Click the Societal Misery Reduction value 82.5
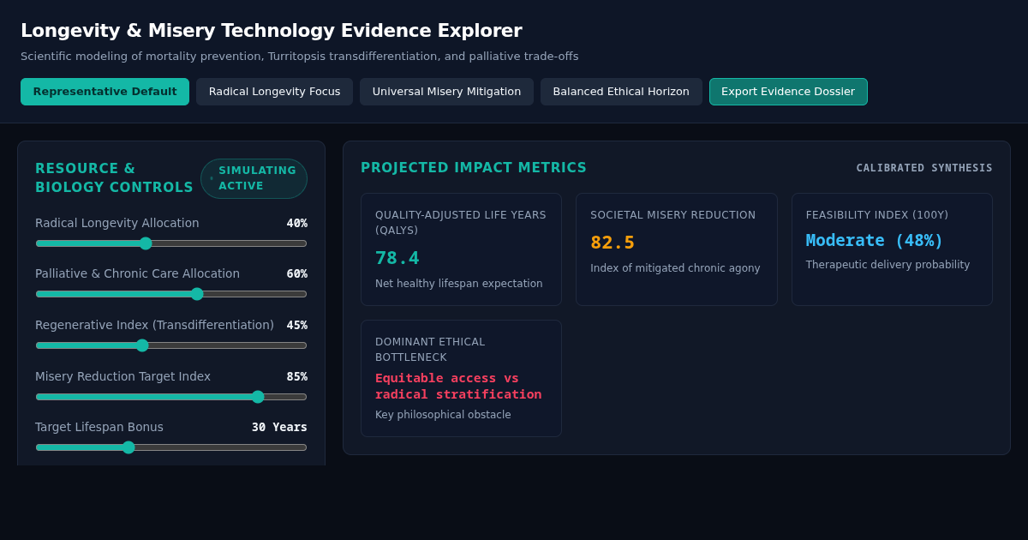 point(613,243)
